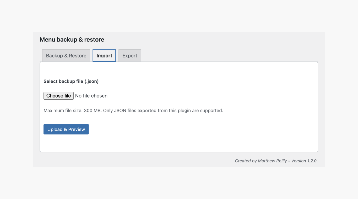Click the "Created by" footer text
358x199 pixels.
[x=246, y=161]
